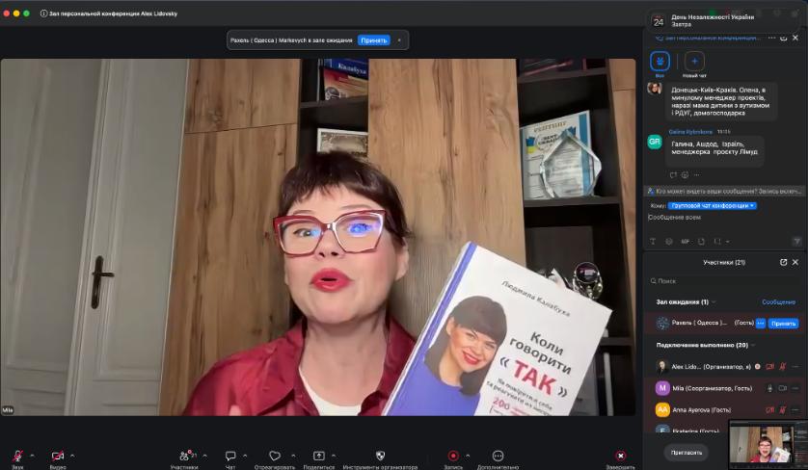This screenshot has height=470, width=808.
Task: Expand the arrow beside Поделиться
Action: tap(334, 456)
